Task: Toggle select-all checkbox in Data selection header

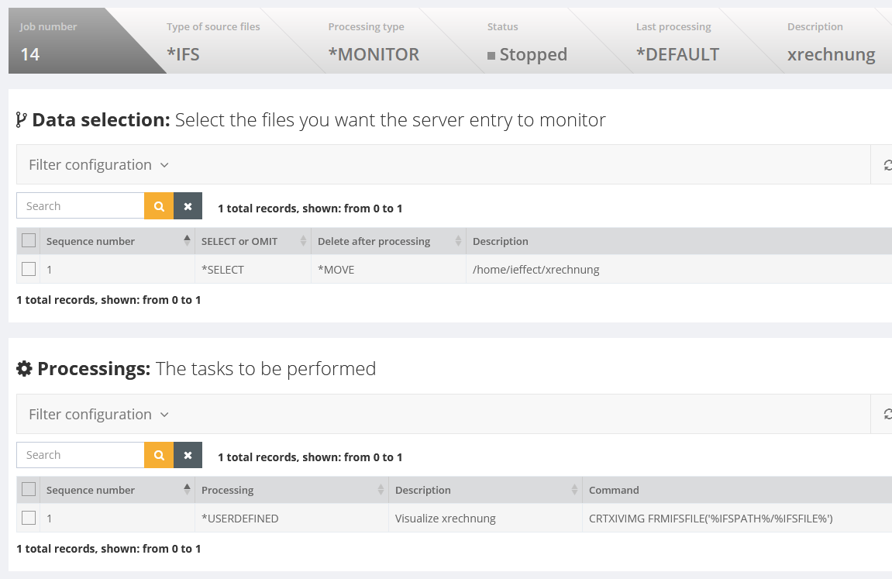Action: [29, 241]
